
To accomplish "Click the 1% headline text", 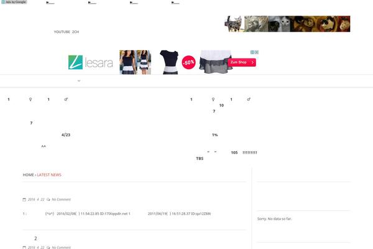I will 215,135.
